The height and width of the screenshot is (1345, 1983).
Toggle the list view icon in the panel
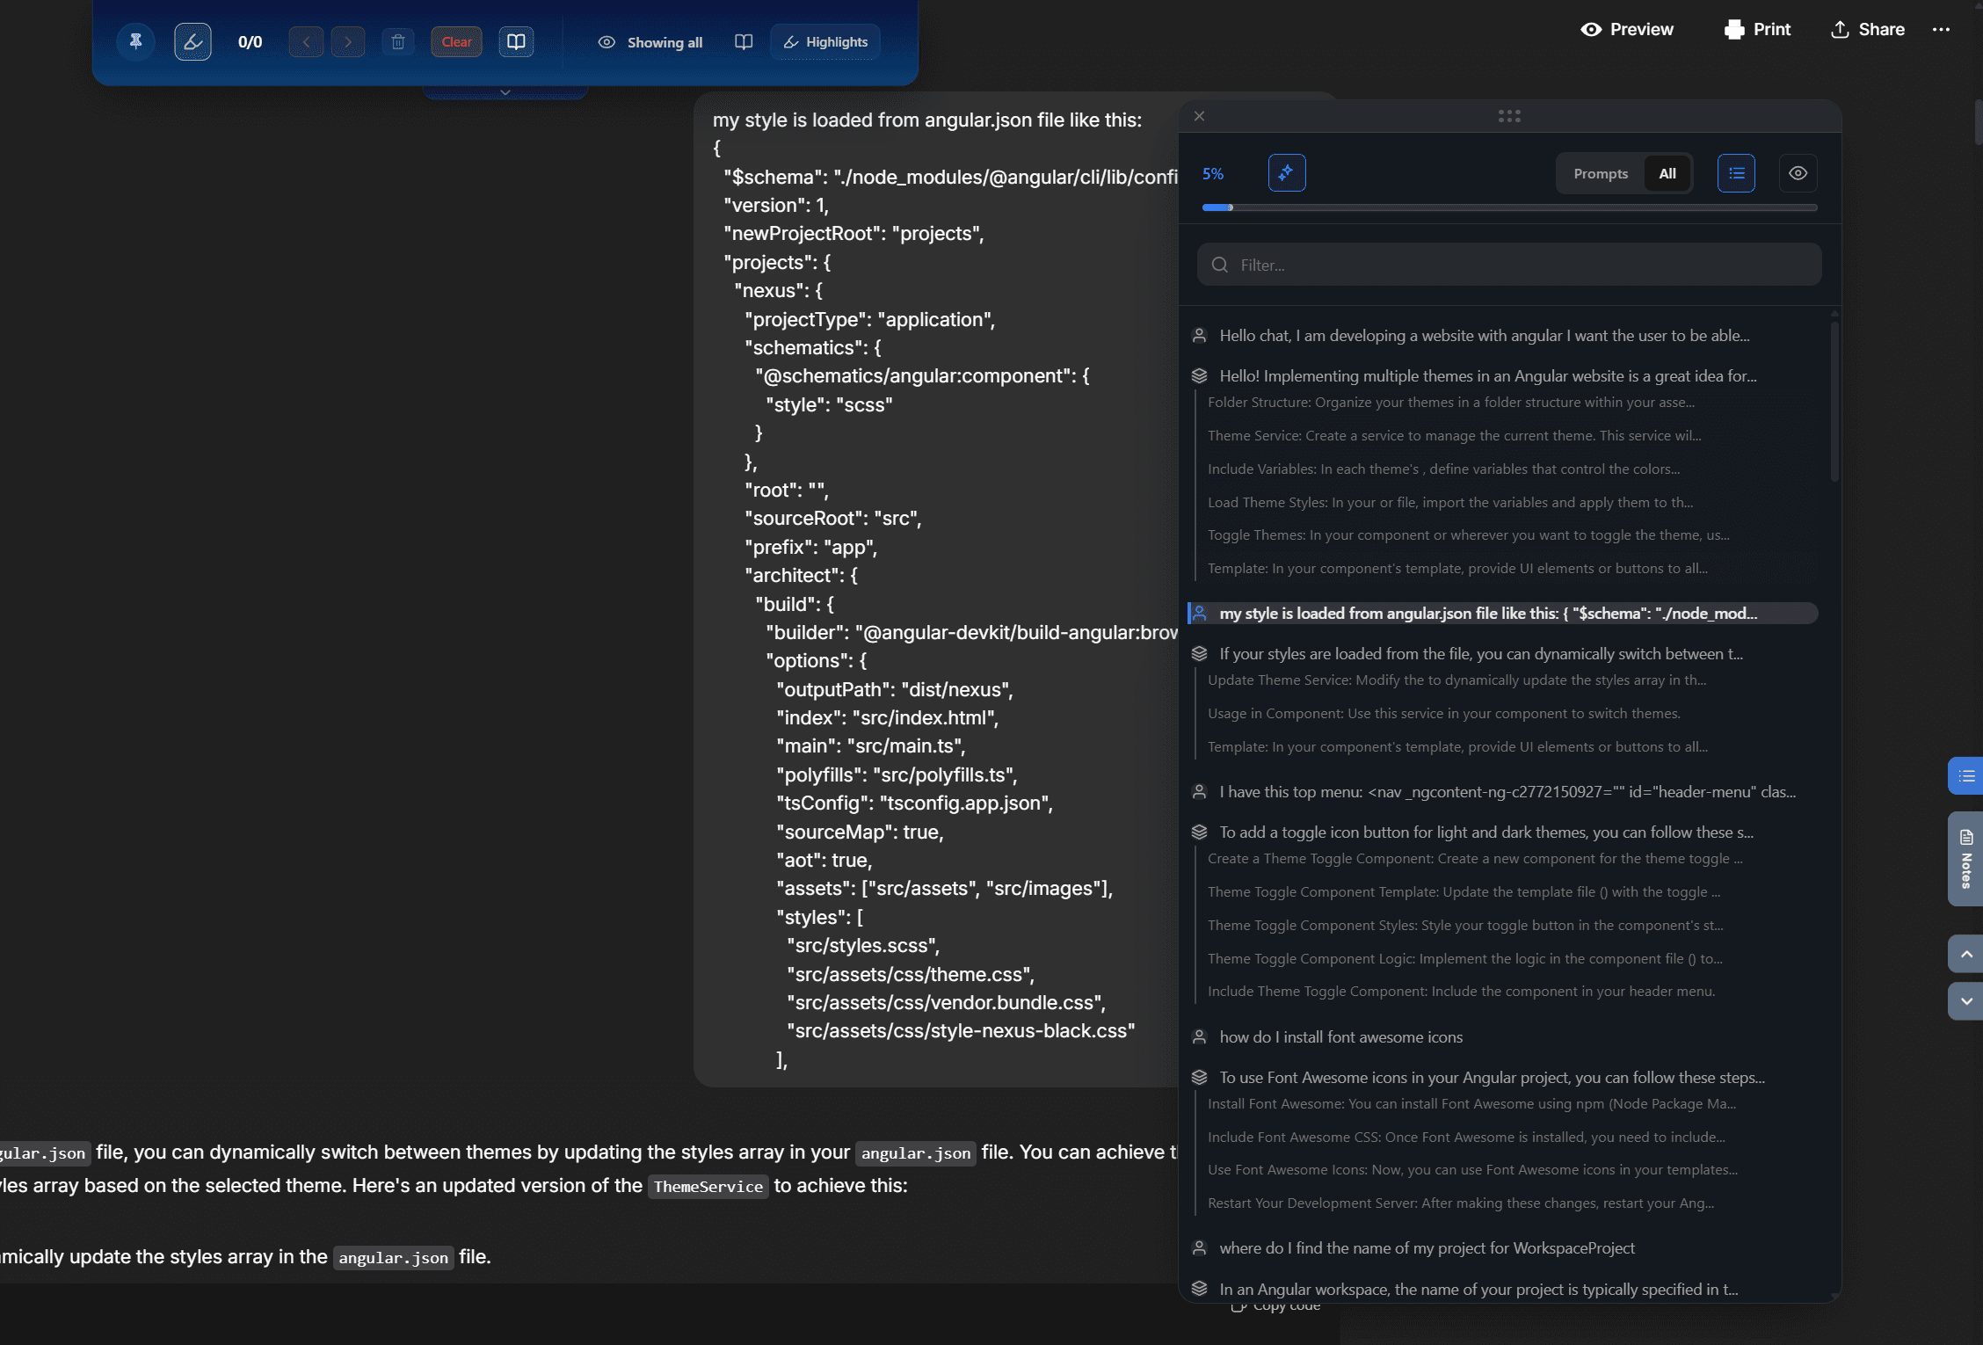pyautogui.click(x=1736, y=172)
